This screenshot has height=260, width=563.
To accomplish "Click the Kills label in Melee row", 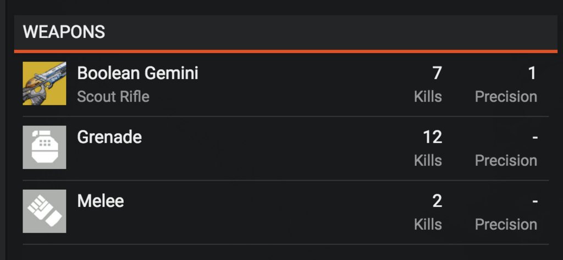I will click(428, 224).
